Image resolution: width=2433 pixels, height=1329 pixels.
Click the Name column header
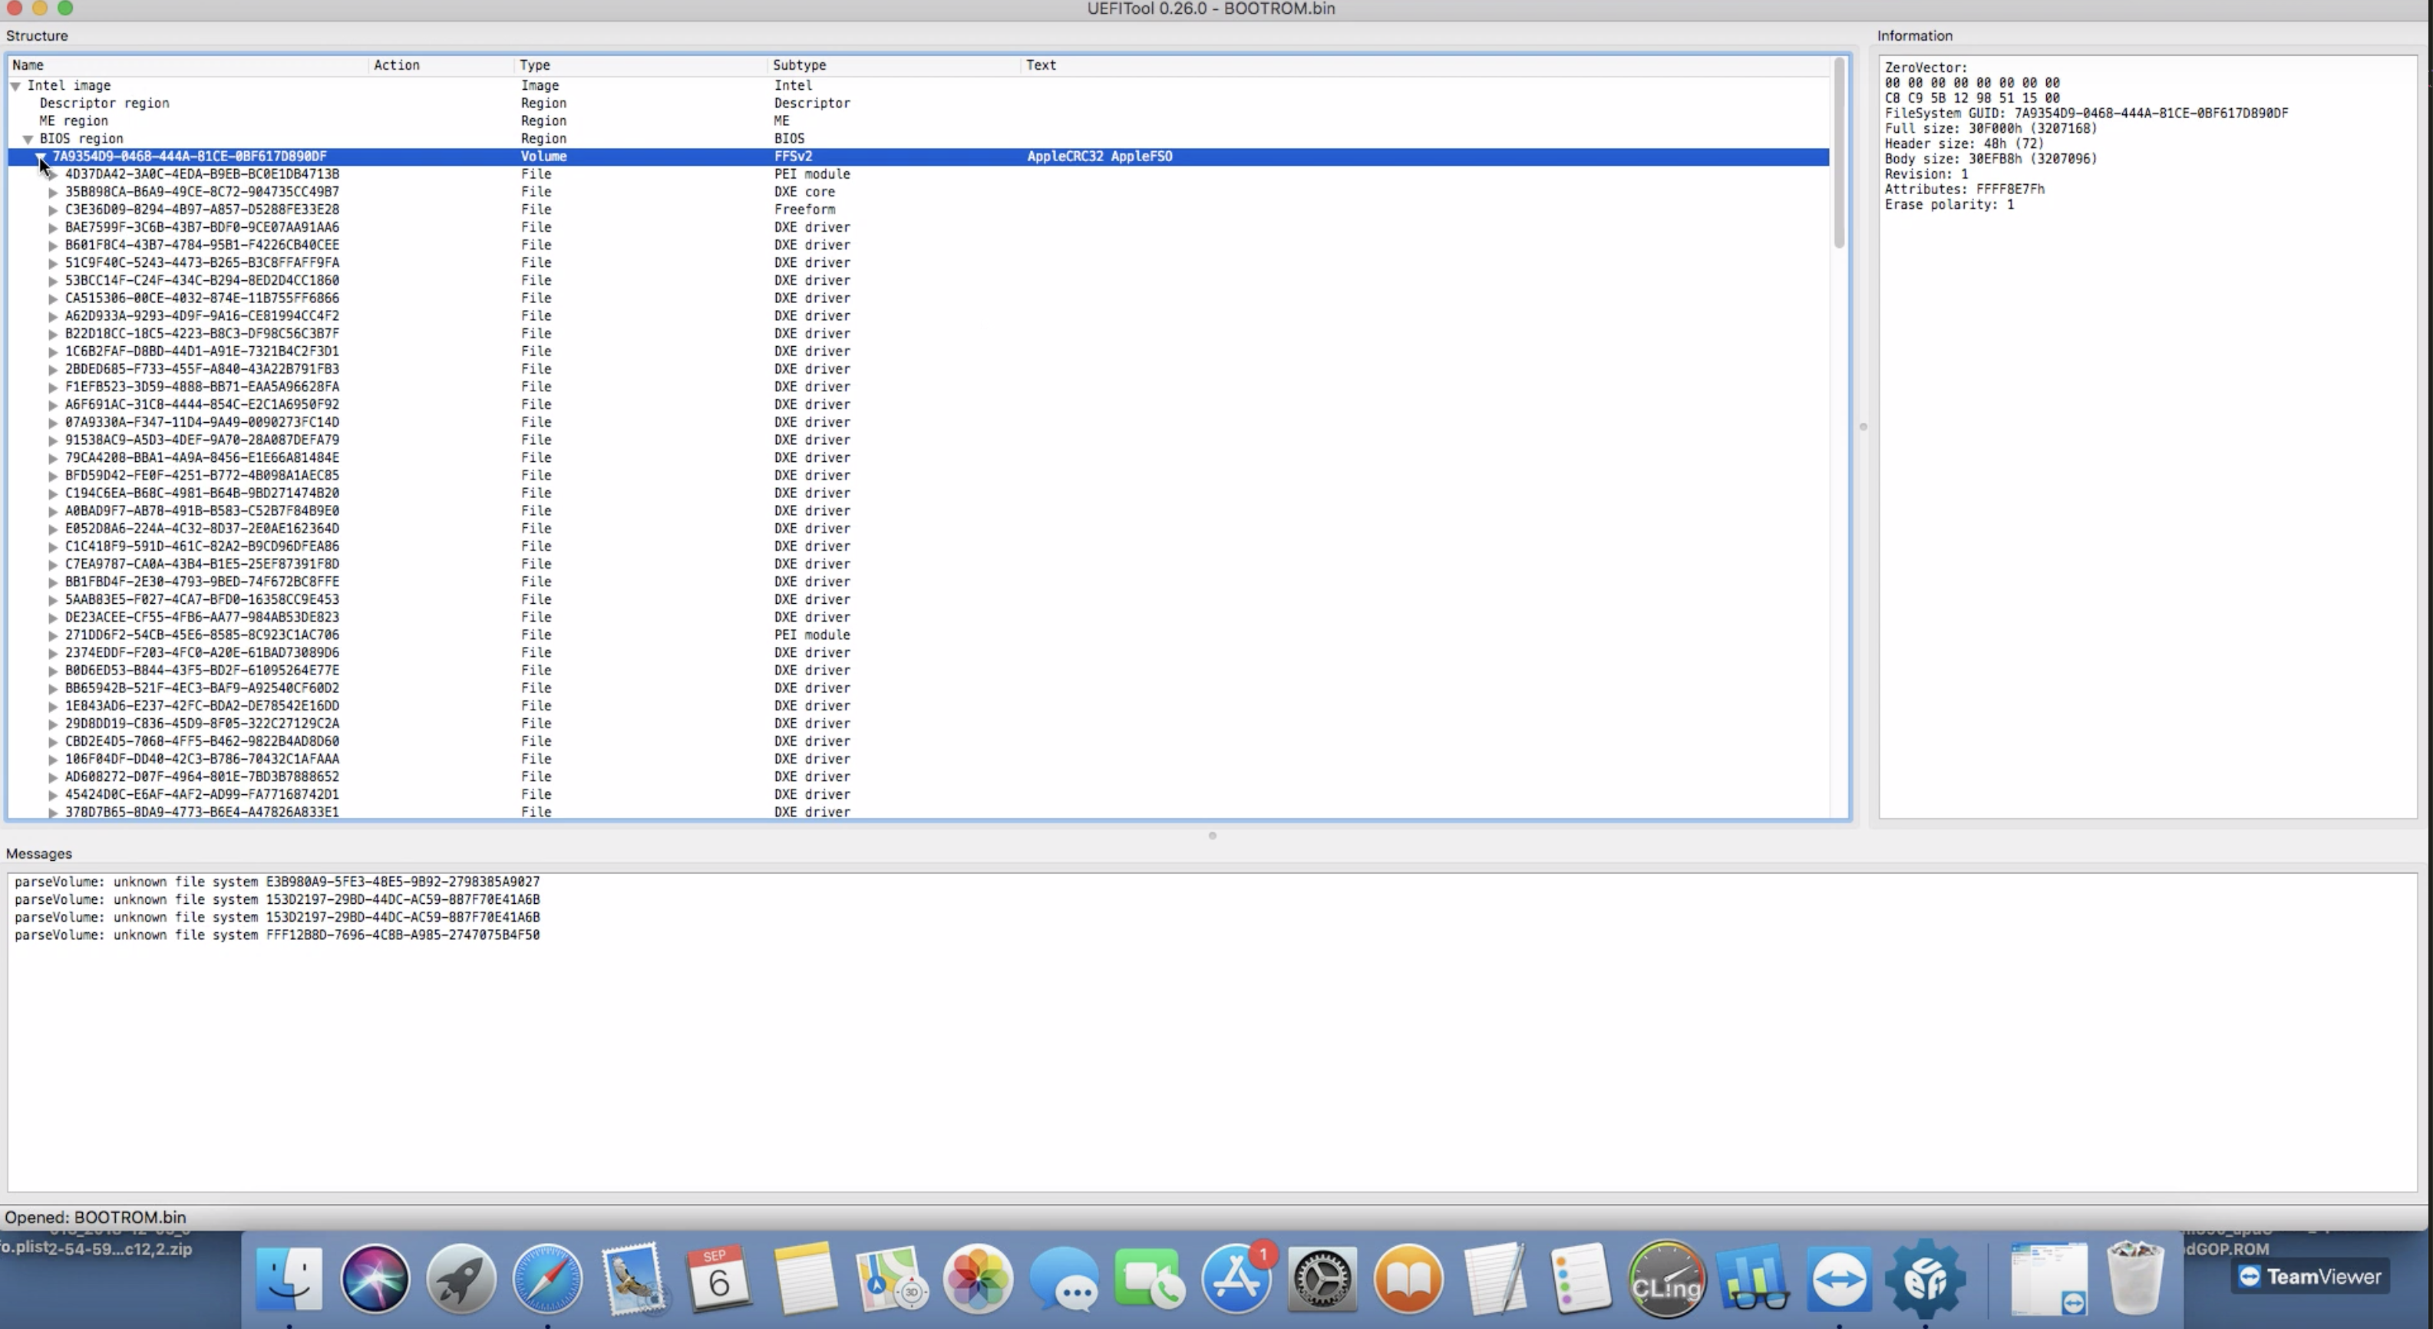point(28,65)
